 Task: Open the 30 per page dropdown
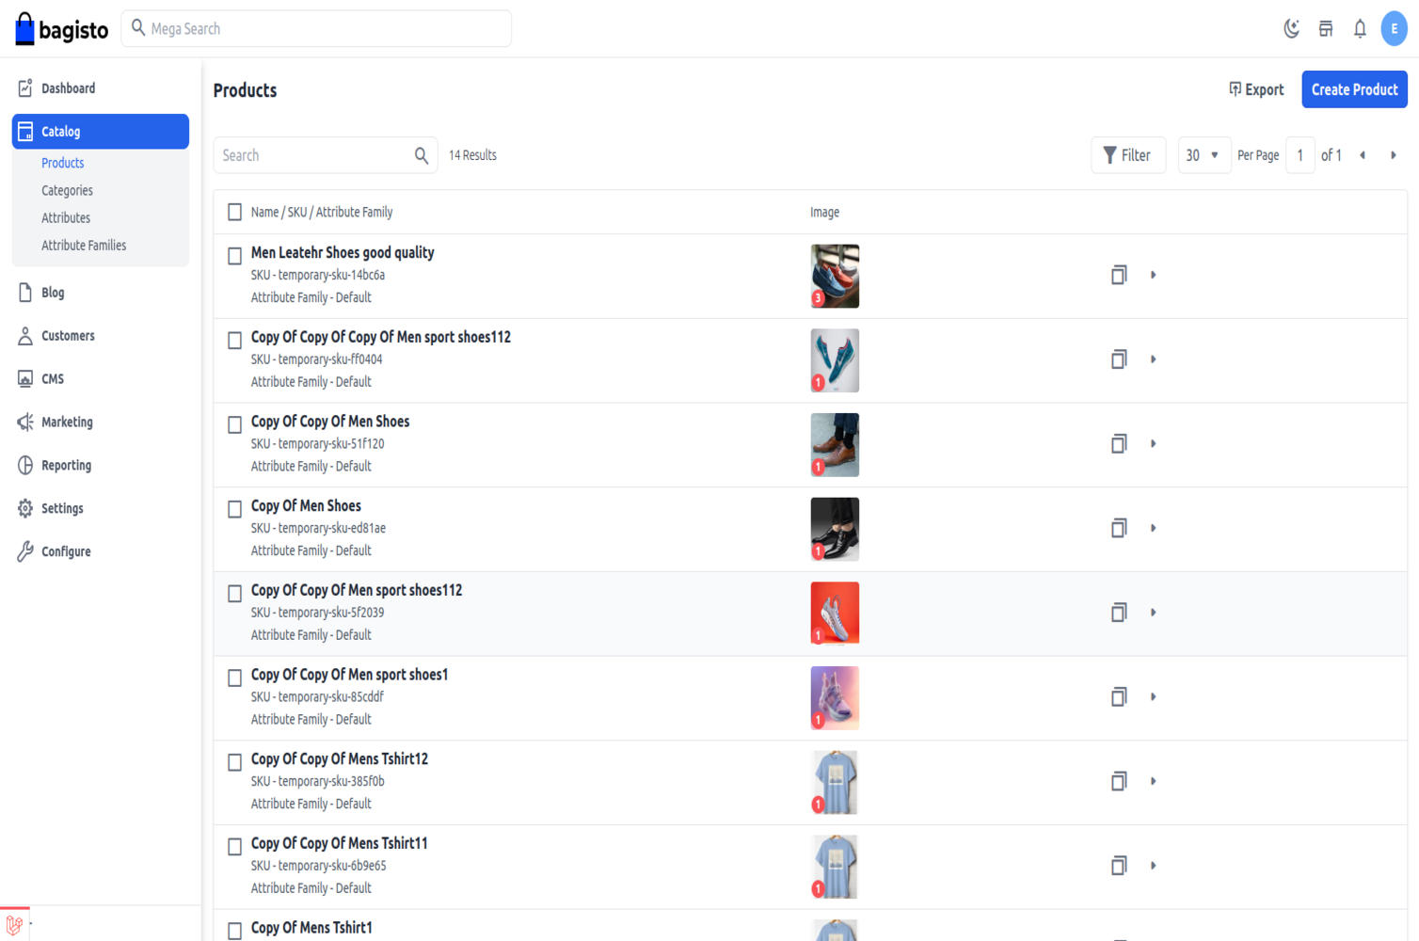[1204, 155]
